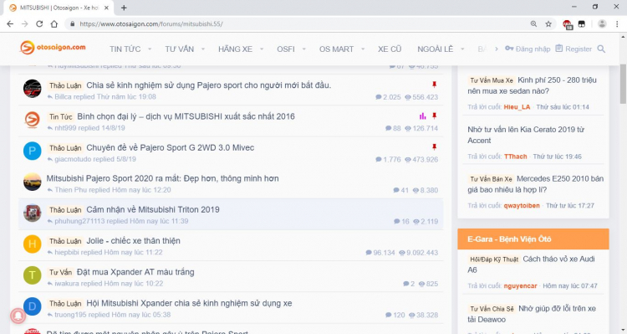Open the browser zoom magnifier icon
This screenshot has width=627, height=334.
(533, 24)
